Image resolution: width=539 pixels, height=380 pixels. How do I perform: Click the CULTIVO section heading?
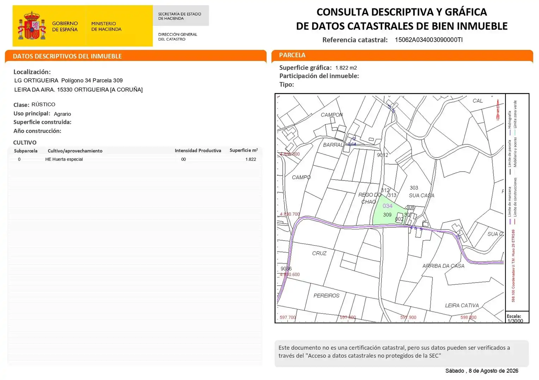click(x=25, y=142)
